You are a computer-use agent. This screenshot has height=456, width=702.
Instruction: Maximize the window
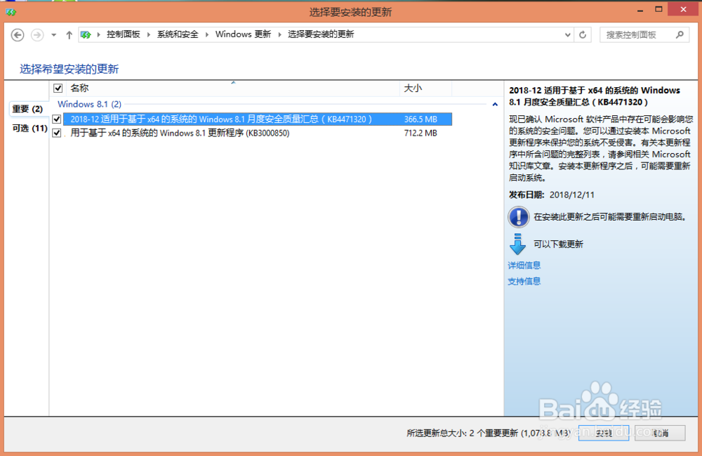tap(658, 9)
